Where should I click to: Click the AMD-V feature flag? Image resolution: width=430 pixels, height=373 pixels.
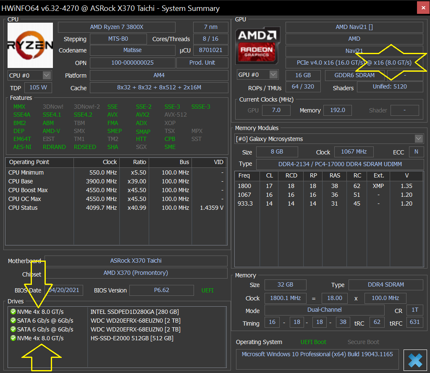tap(51, 131)
